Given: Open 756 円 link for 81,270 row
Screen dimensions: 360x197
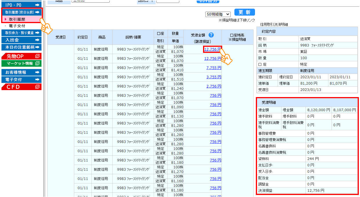Looking at the screenshot, I should pyautogui.click(x=216, y=170).
